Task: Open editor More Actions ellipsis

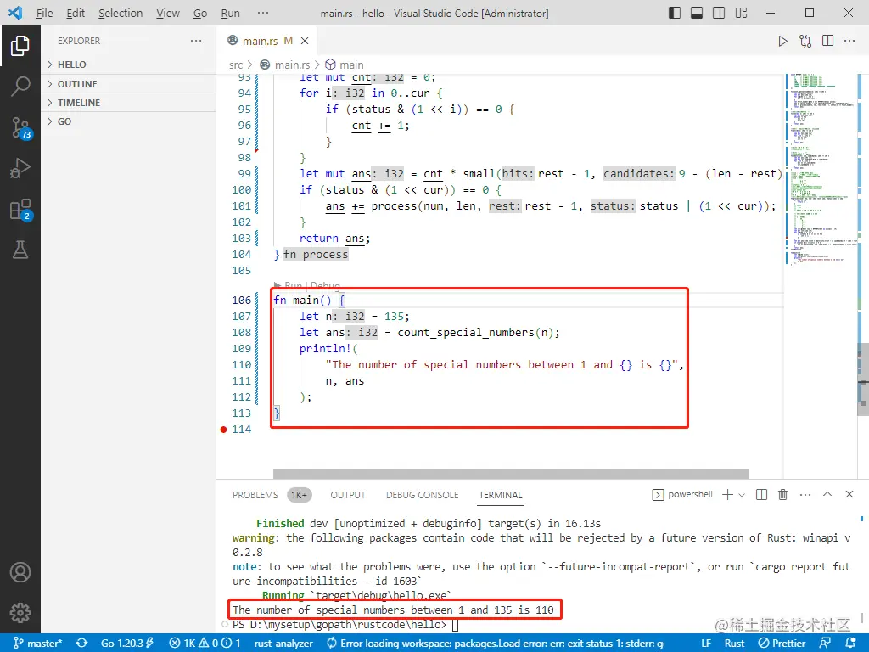Action: click(849, 41)
